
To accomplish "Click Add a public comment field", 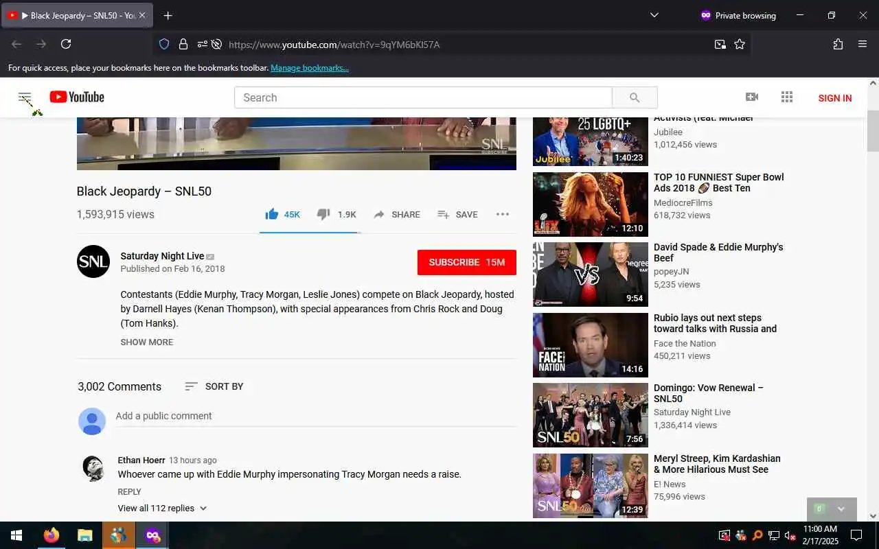I will [x=316, y=416].
